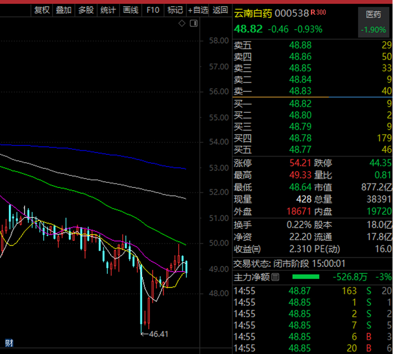This screenshot has height=354, width=393.
Task: Select 卖一 ask price 48.83
Action: [x=300, y=91]
